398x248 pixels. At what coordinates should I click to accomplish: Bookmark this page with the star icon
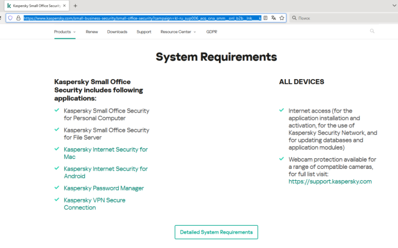coord(282,18)
